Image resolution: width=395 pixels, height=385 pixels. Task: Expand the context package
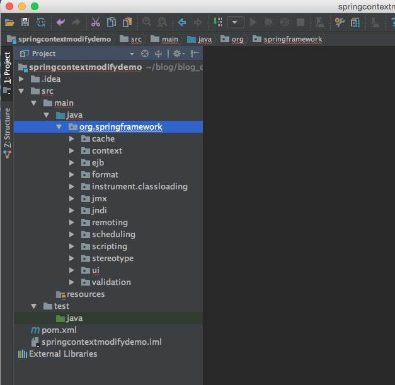72,151
